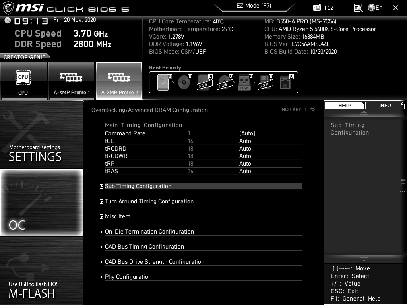Click the top grip handle in help panel
Viewport: 407px width, 305px height.
(364, 113)
